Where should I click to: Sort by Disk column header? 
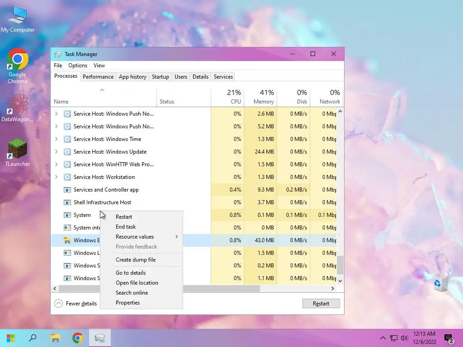[x=293, y=97]
